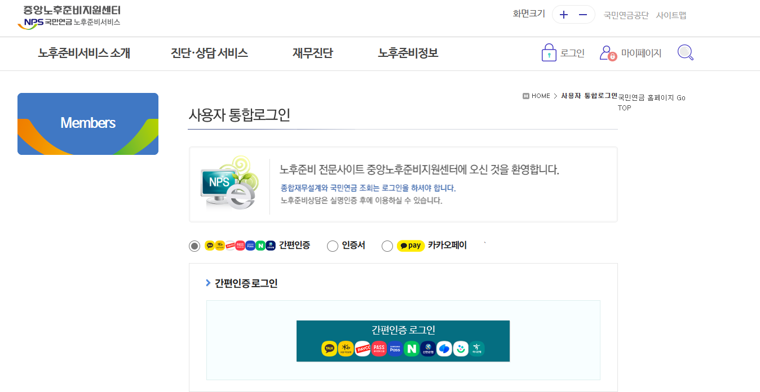Select the PASS authentication icon
The height and width of the screenshot is (392, 760).
pyautogui.click(x=378, y=348)
